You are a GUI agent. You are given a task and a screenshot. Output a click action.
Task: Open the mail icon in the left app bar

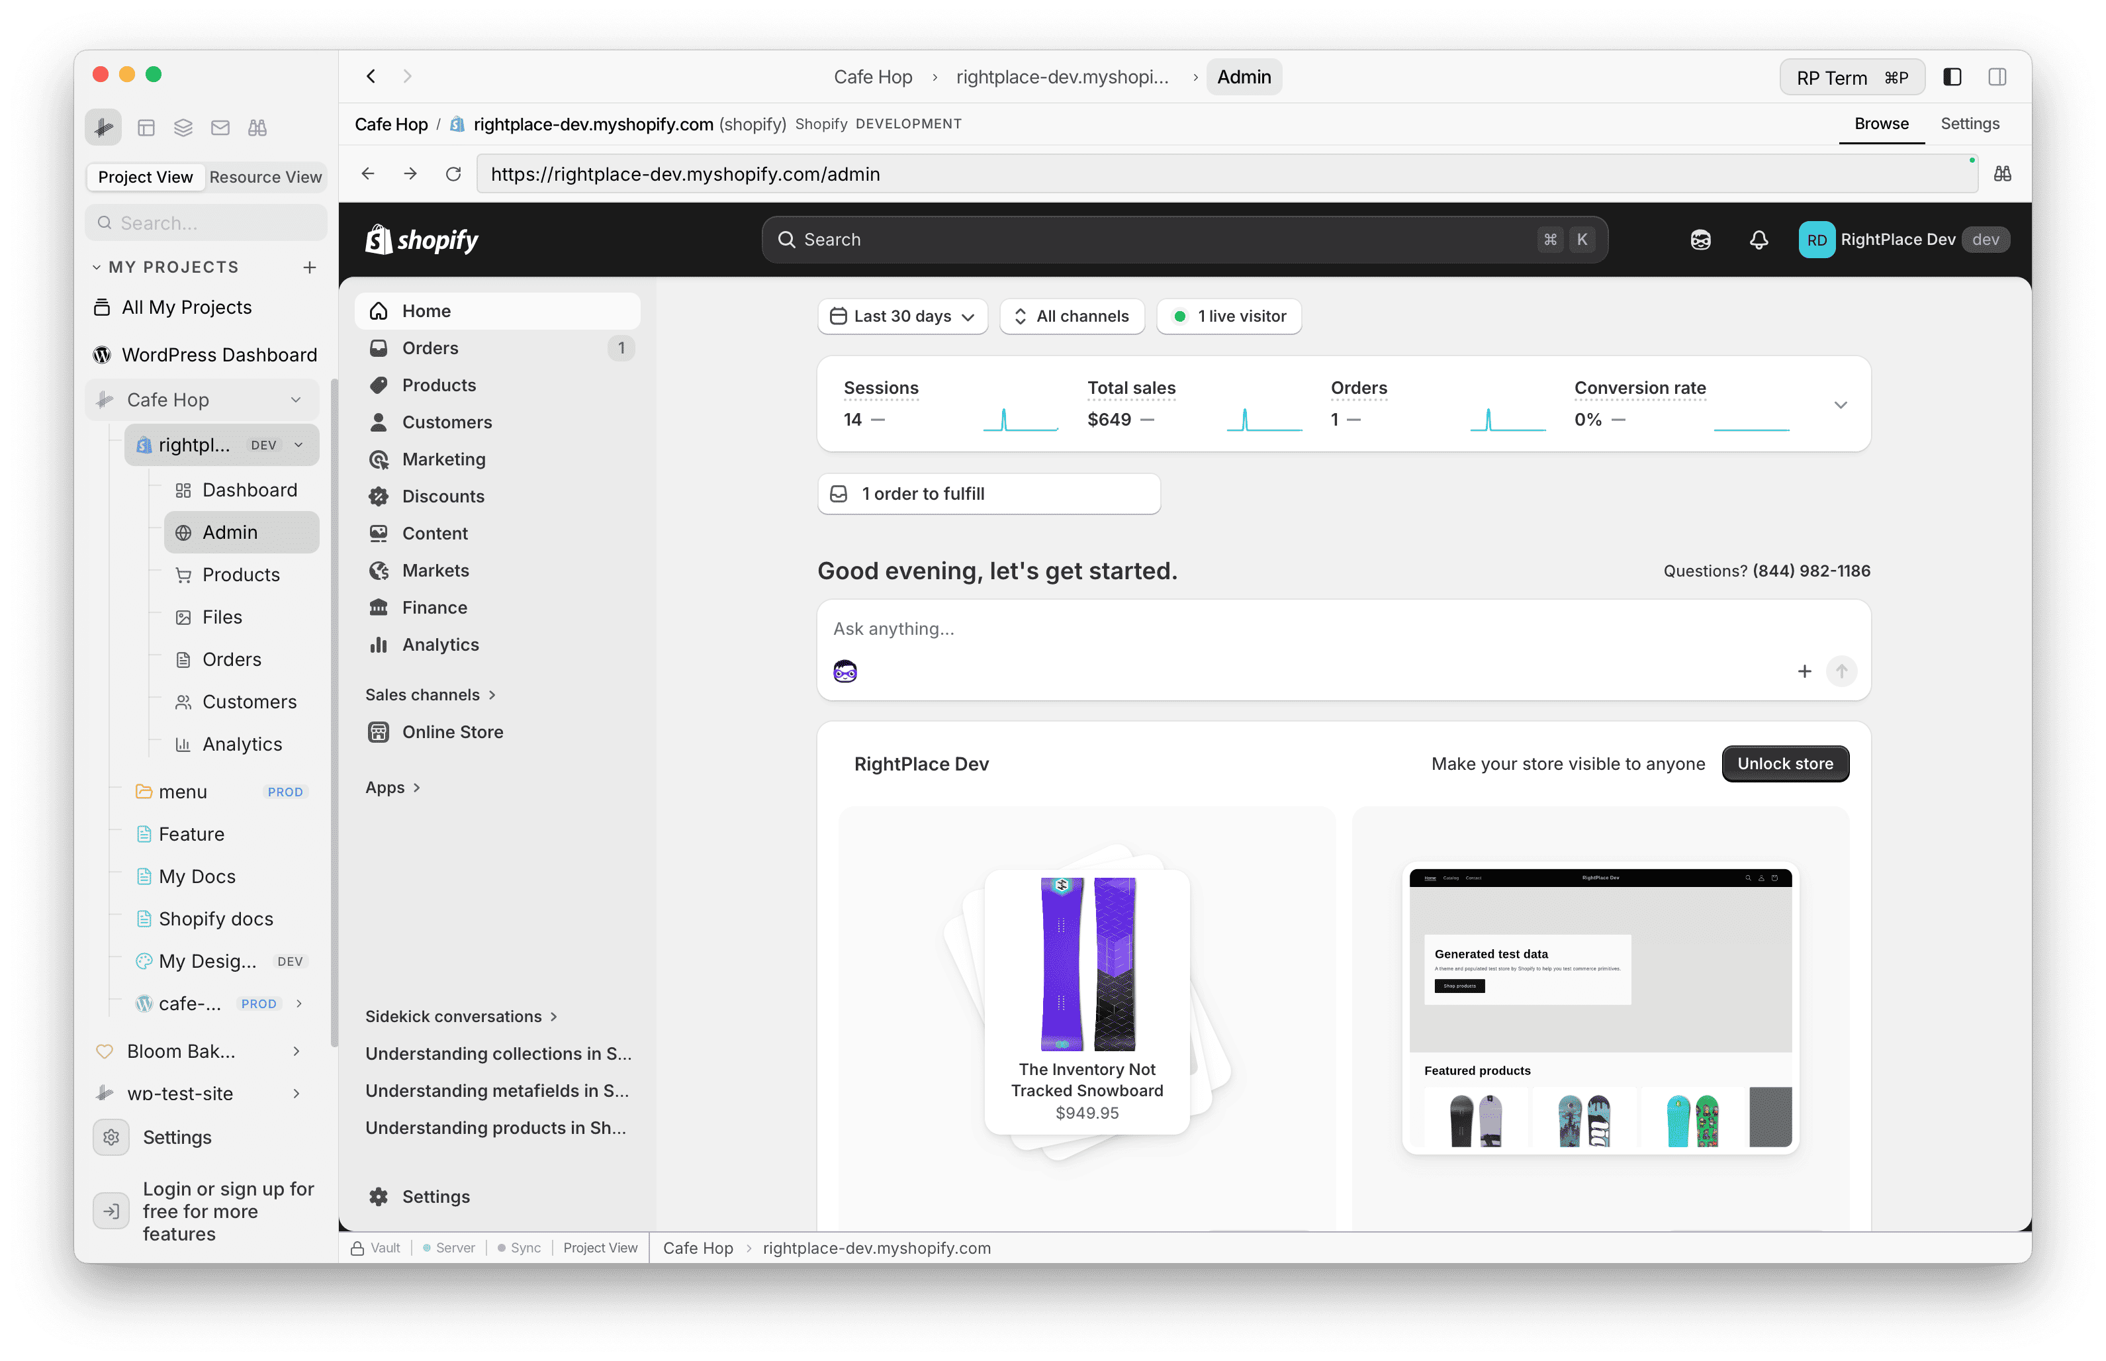pyautogui.click(x=220, y=127)
